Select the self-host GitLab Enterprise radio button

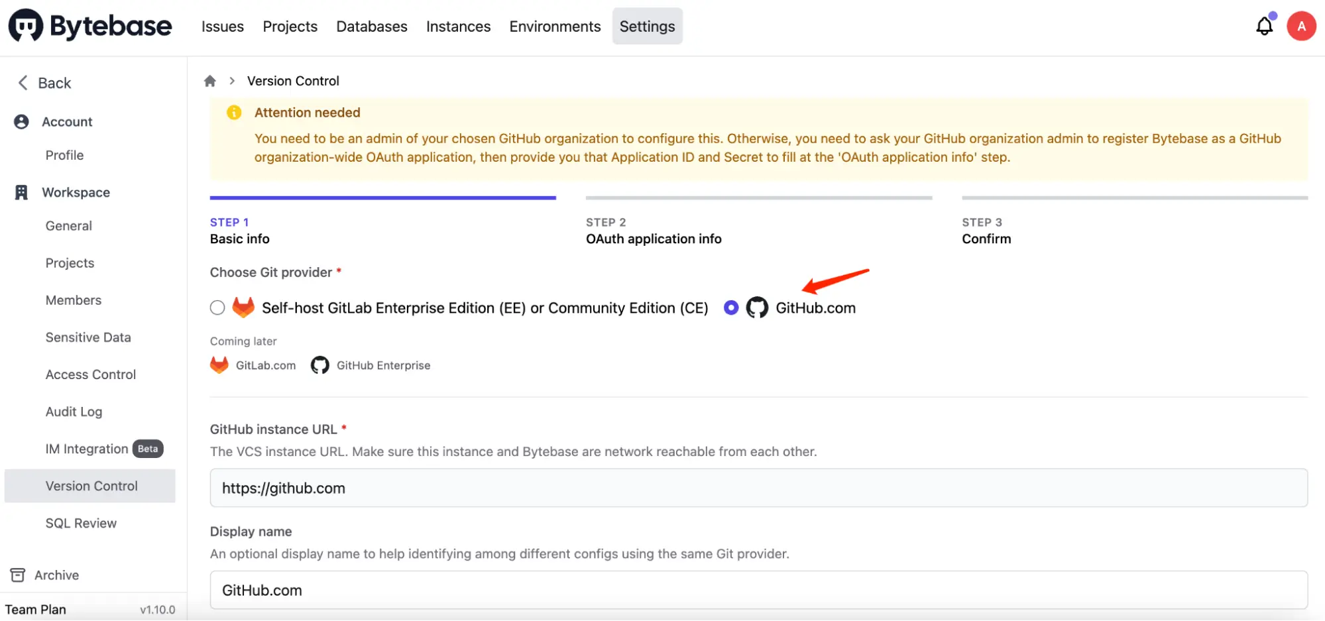[x=217, y=308]
